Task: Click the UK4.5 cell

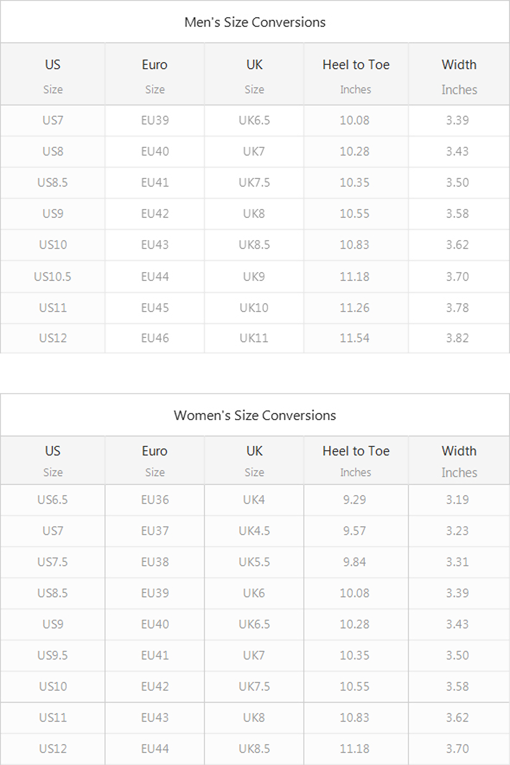Action: click(x=254, y=531)
